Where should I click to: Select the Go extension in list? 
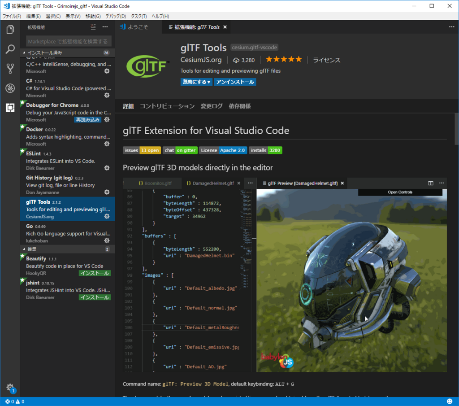pyautogui.click(x=67, y=233)
